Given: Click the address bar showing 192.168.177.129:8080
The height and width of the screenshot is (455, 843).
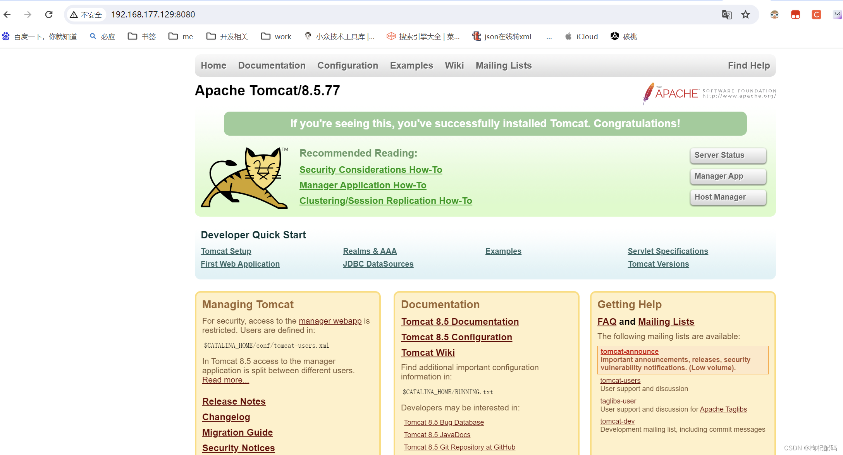Looking at the screenshot, I should (x=411, y=15).
